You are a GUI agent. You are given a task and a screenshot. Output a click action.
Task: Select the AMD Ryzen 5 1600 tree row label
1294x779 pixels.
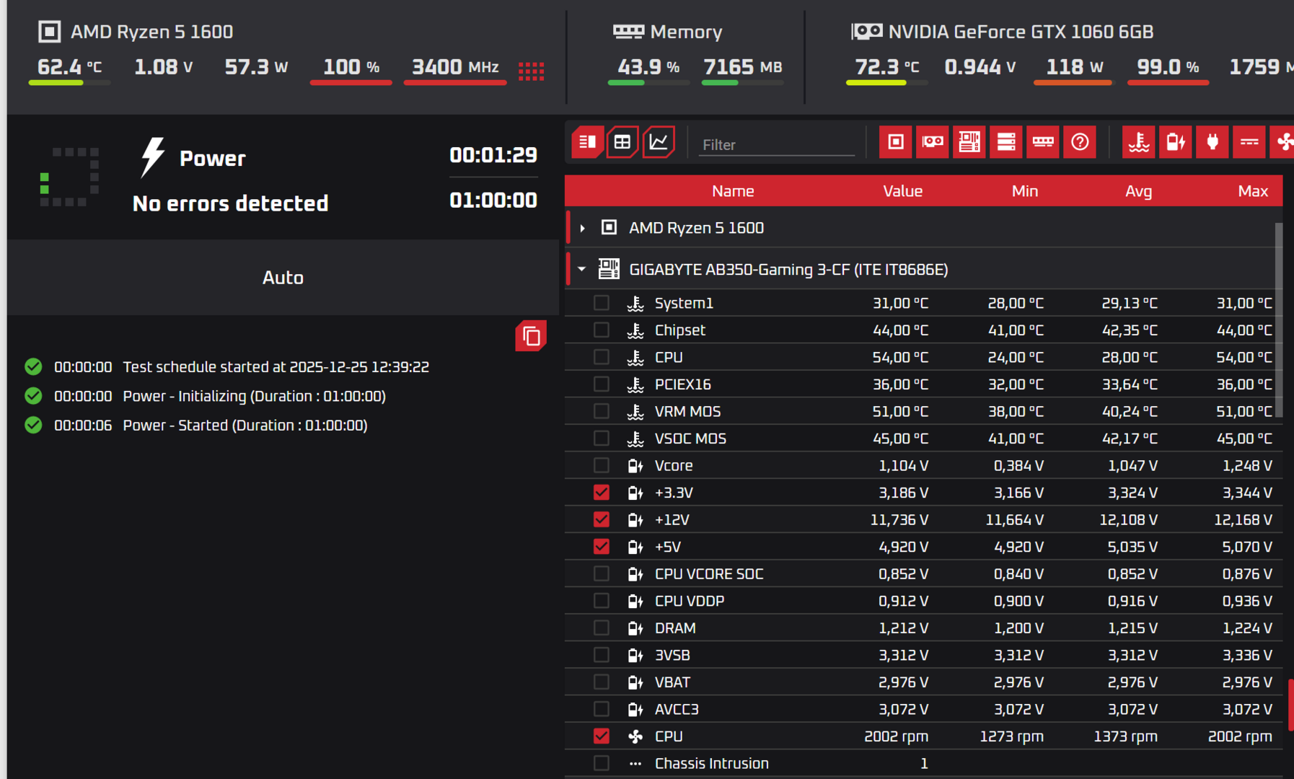[696, 228]
